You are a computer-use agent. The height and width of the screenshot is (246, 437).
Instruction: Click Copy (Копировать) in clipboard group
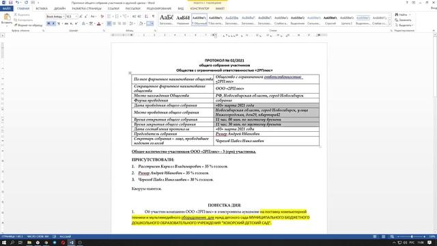pyautogui.click(x=23, y=20)
